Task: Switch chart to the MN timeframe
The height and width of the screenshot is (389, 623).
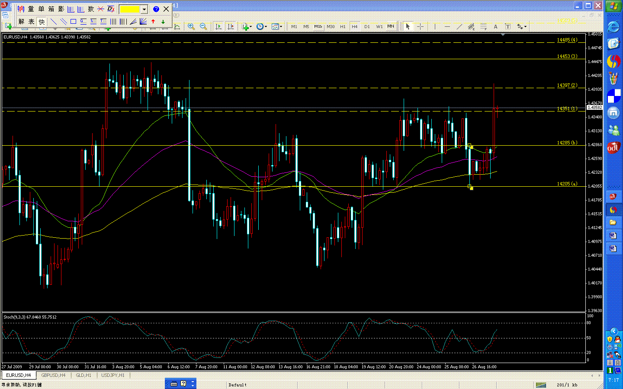Action: (x=391, y=26)
